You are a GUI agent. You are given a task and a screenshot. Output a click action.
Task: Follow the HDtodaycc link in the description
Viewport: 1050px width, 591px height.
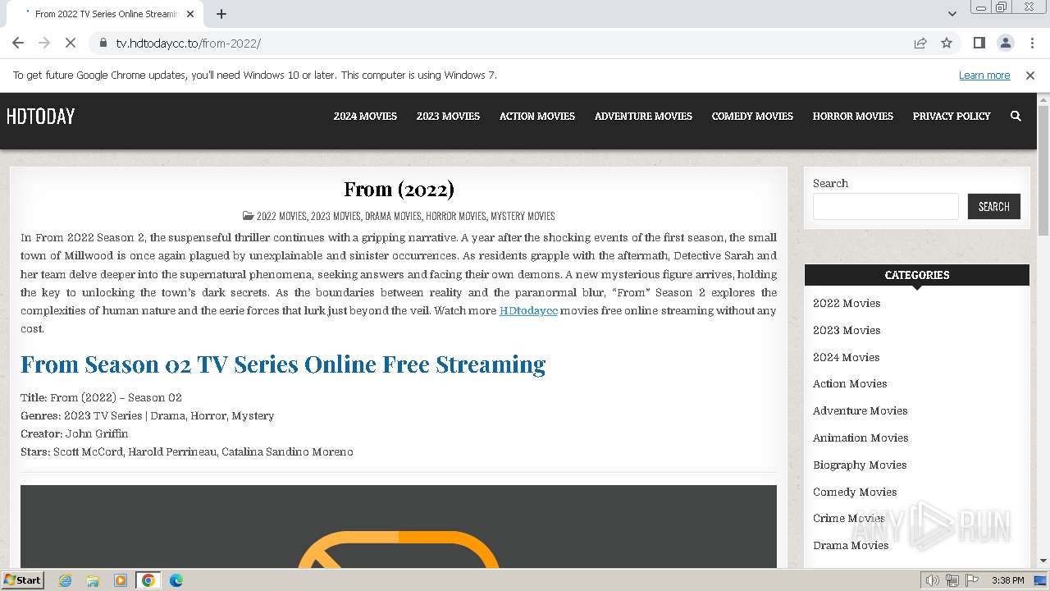click(528, 310)
